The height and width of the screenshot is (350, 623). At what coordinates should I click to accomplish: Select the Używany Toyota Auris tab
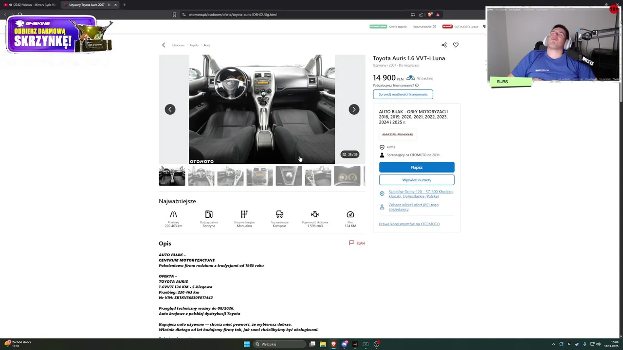click(90, 5)
